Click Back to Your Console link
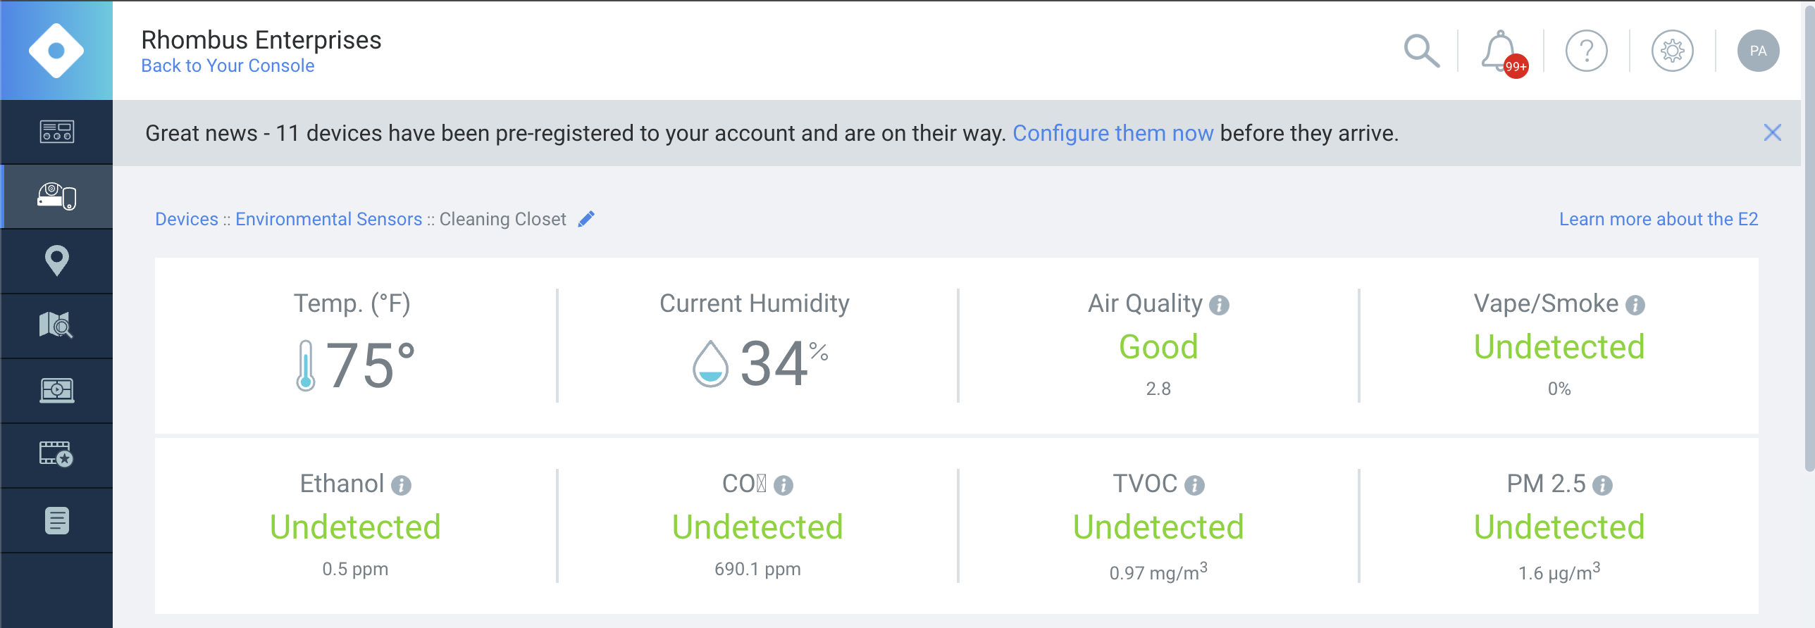Screen dimensions: 1815x628 [x=228, y=65]
